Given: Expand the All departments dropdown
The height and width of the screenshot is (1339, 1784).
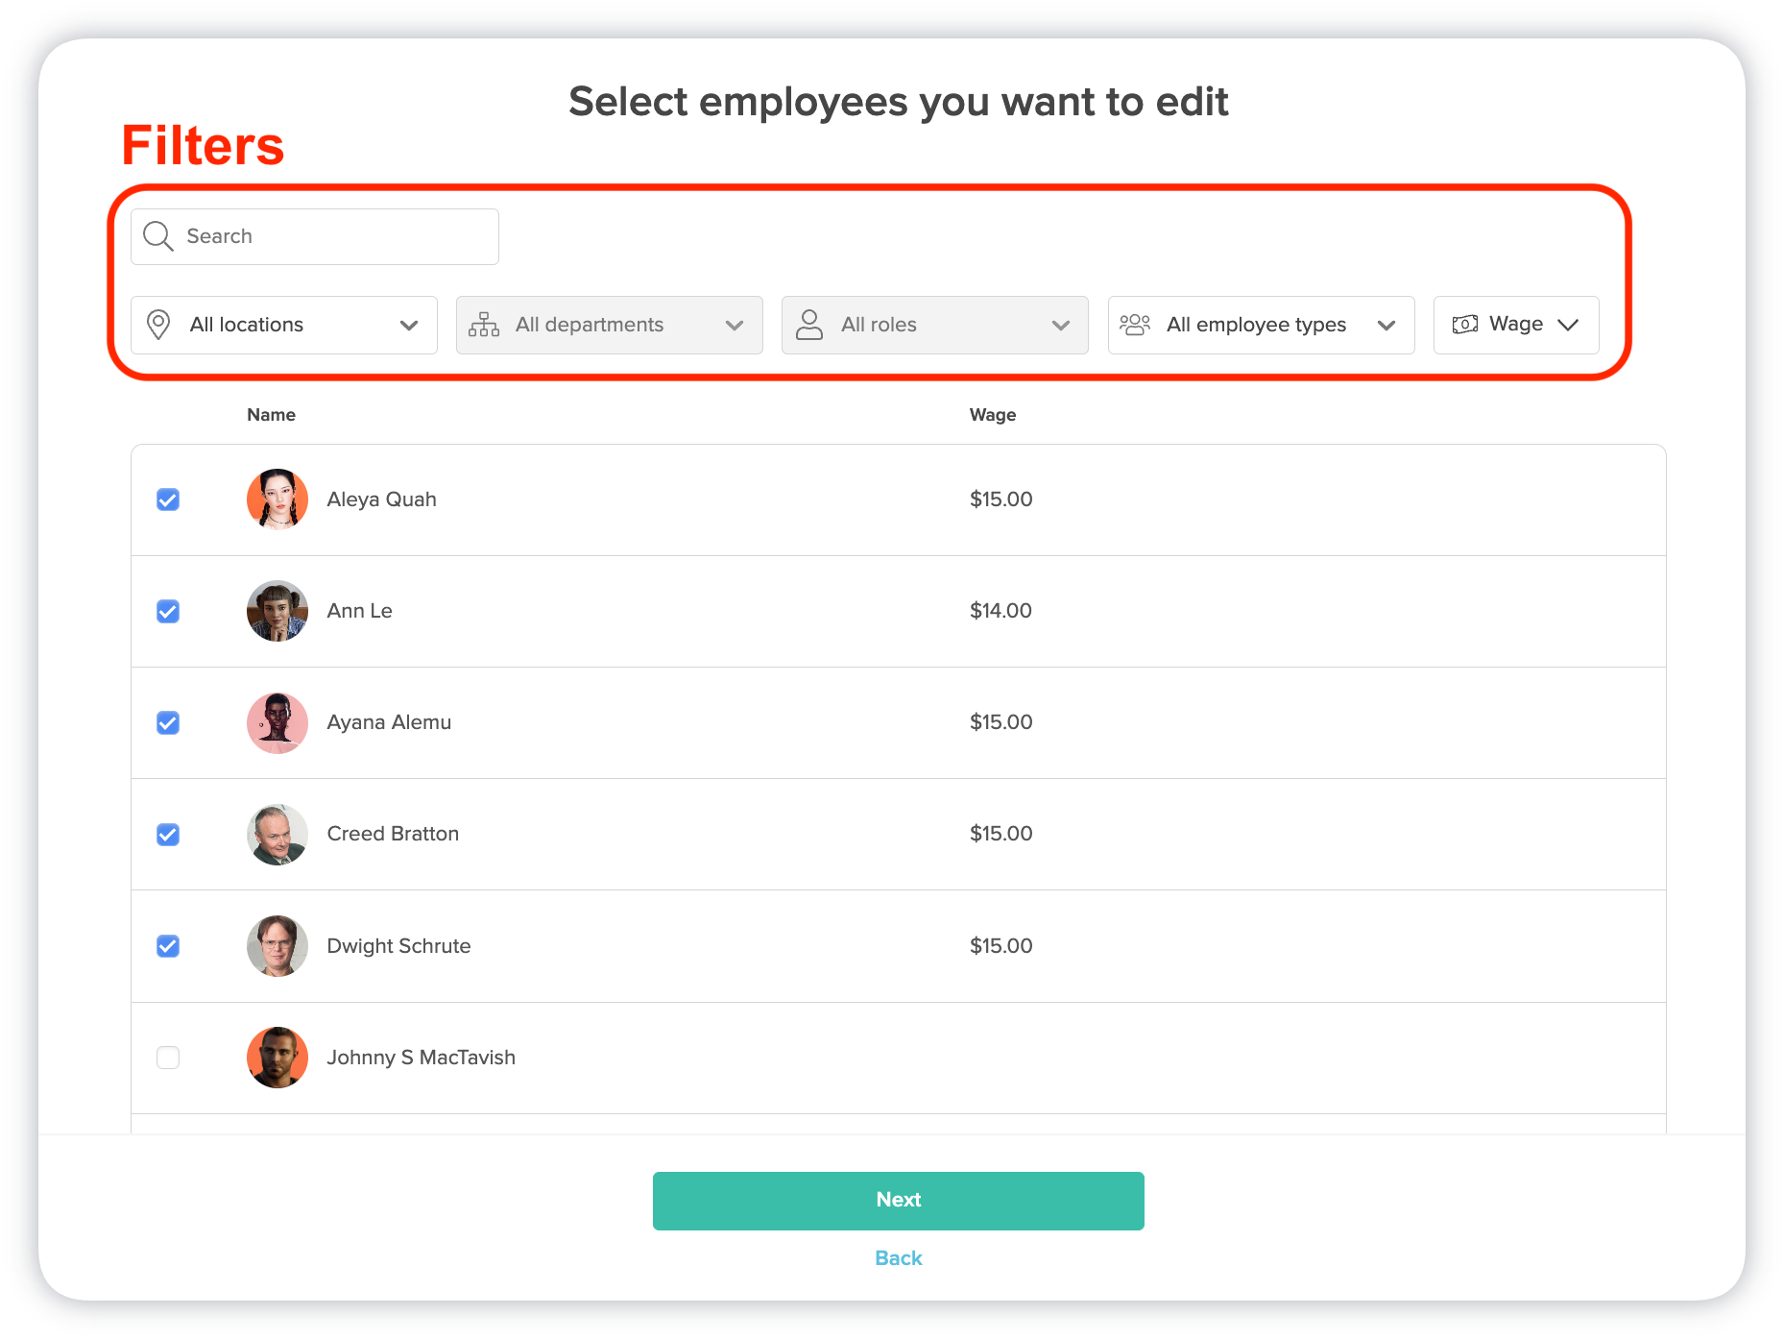Looking at the screenshot, I should (734, 325).
